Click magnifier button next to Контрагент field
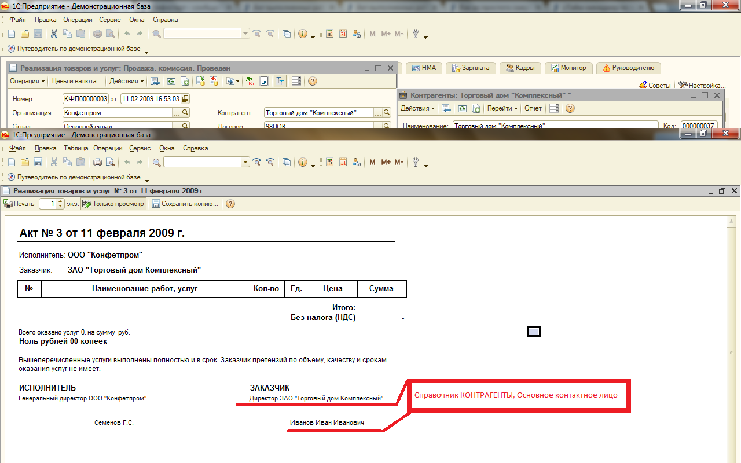The width and height of the screenshot is (741, 463). 387,113
